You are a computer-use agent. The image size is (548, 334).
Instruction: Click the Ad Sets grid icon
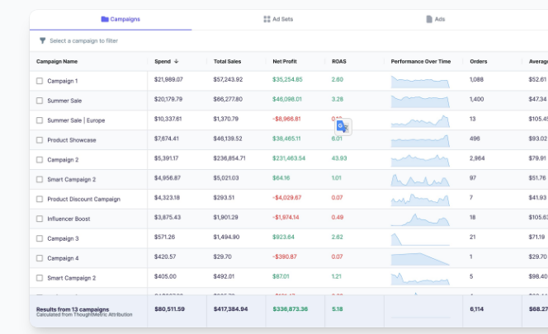pos(267,19)
